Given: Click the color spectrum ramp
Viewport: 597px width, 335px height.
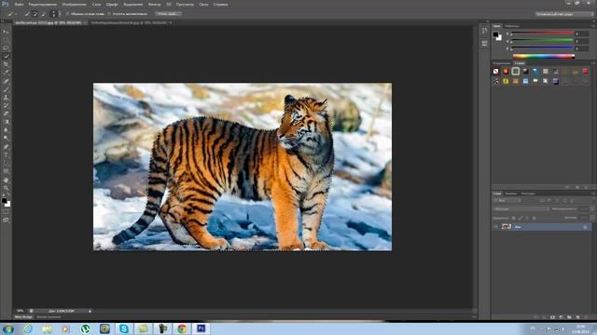Looking at the screenshot, I should click(x=543, y=56).
